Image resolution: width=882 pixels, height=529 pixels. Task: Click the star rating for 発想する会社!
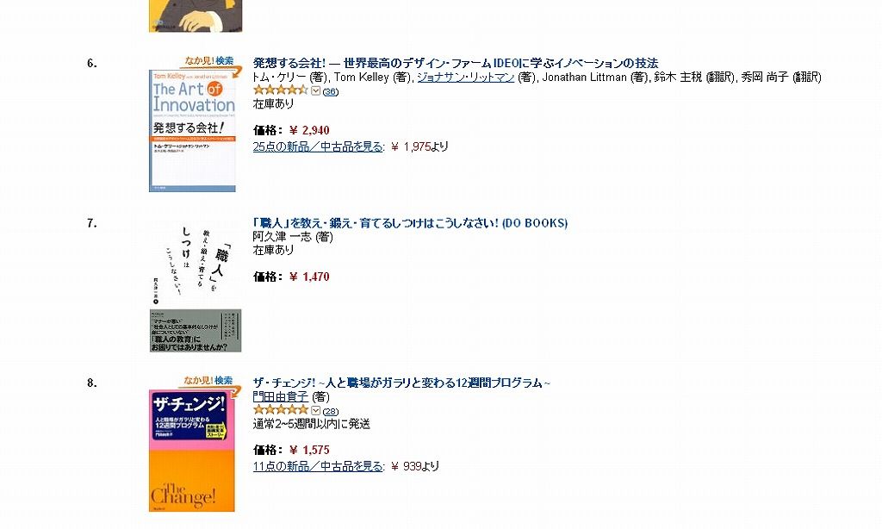[x=281, y=90]
